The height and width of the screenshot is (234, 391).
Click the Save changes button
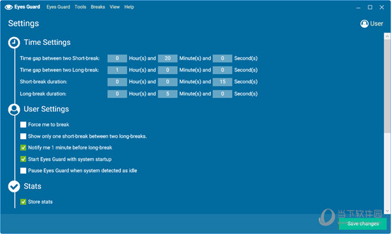[363, 224]
